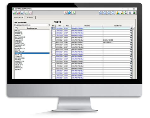The height and width of the screenshot is (118, 150).
Task: Switch to the POR DIA tab
Action: click(x=30, y=17)
